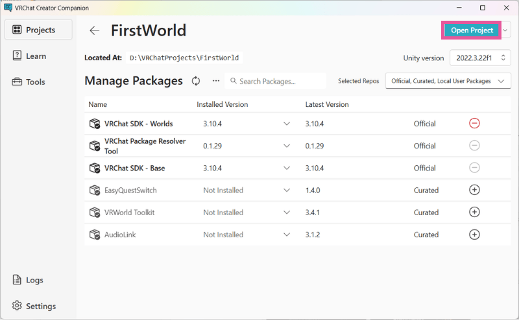Expand version list for VRChat SDK - Base
This screenshot has height=324, width=519.
pos(287,168)
